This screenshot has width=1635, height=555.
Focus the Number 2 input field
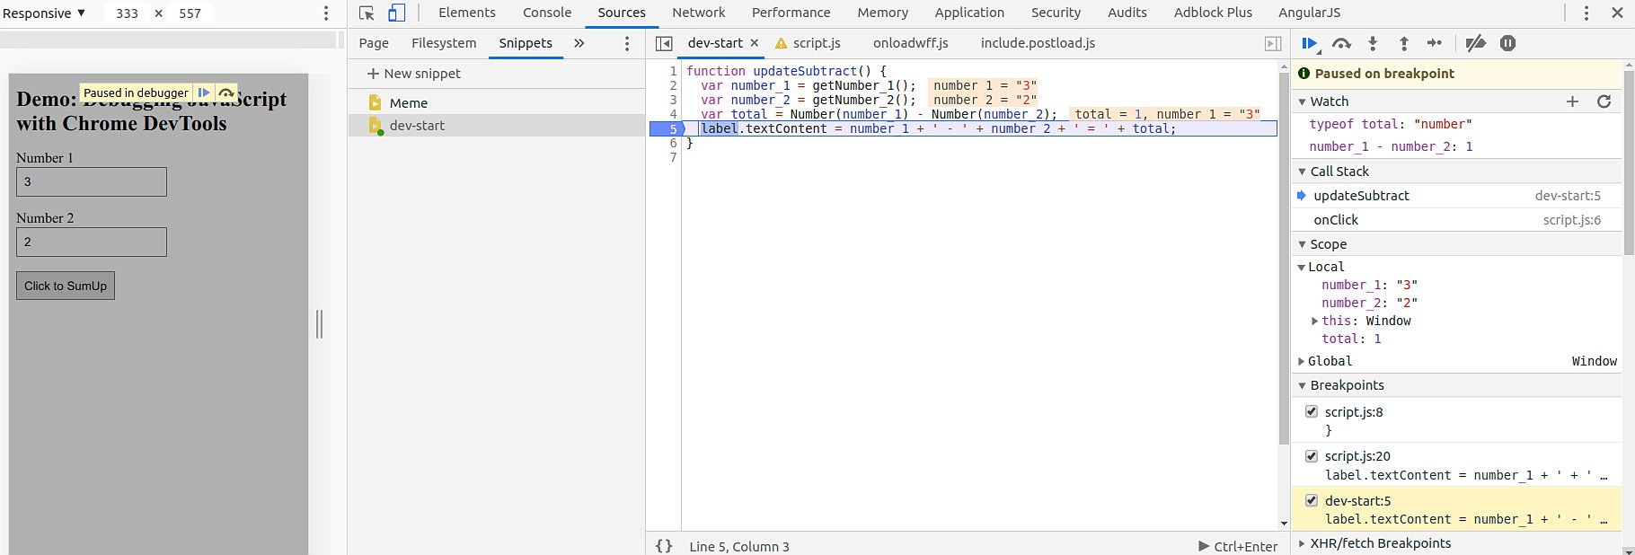[x=92, y=242]
